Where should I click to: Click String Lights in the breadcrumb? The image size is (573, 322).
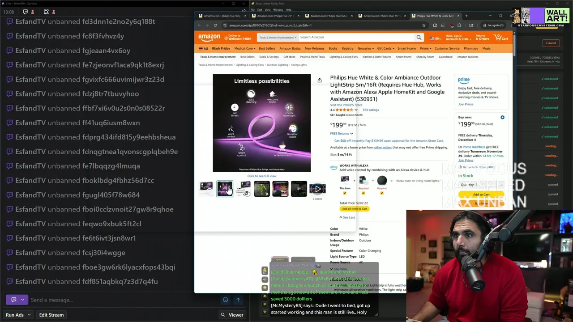coord(299,65)
